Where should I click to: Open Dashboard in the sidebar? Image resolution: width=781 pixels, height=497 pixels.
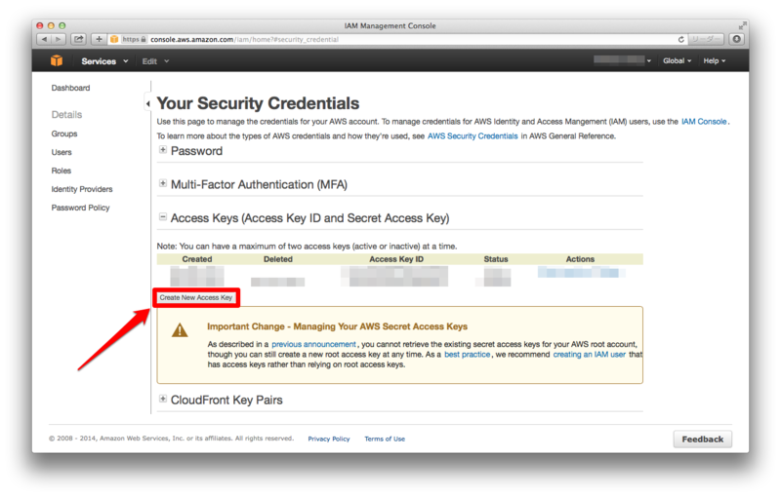click(x=70, y=88)
